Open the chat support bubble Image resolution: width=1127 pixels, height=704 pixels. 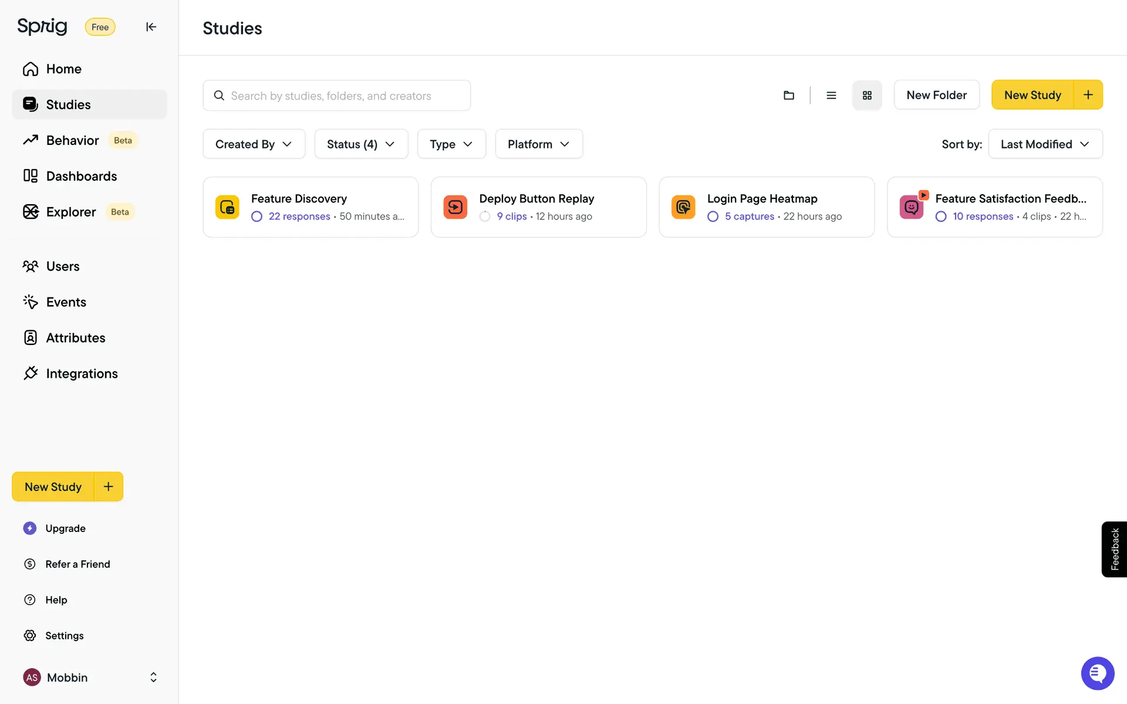click(1097, 673)
